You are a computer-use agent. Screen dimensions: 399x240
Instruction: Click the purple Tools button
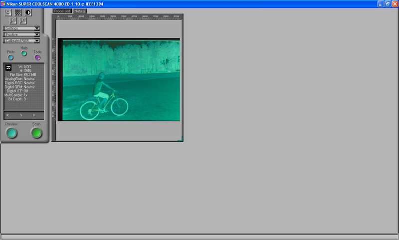pyautogui.click(x=37, y=57)
